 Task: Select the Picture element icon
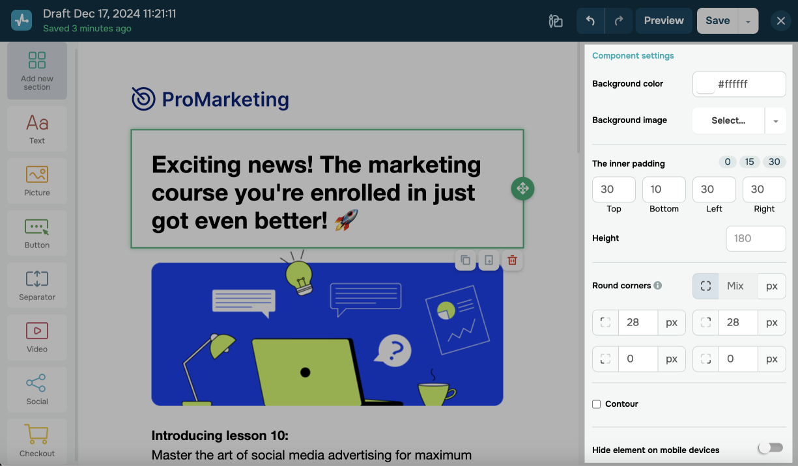point(37,180)
